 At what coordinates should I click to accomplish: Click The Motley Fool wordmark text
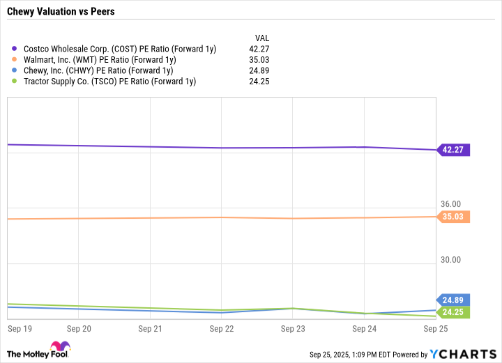(x=26, y=353)
